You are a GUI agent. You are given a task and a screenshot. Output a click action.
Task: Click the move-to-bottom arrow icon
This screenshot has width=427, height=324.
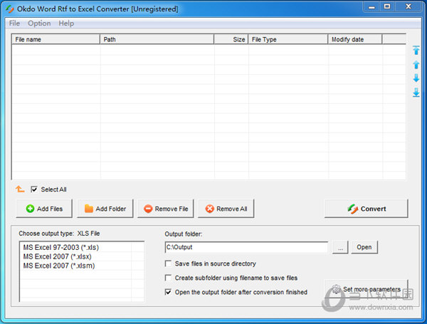coord(416,93)
